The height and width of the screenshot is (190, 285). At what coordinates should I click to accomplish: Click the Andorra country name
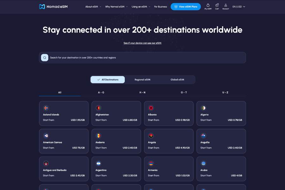[100, 142]
